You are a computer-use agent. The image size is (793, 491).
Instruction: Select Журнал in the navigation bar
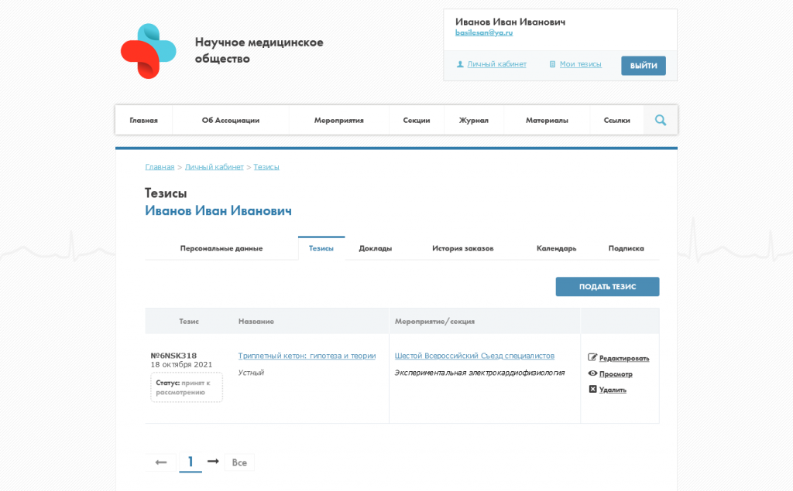(x=473, y=120)
